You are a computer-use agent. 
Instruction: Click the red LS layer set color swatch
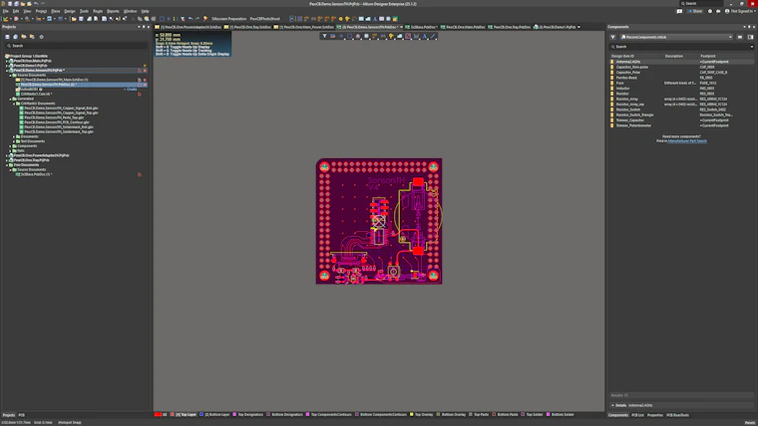(x=158, y=414)
